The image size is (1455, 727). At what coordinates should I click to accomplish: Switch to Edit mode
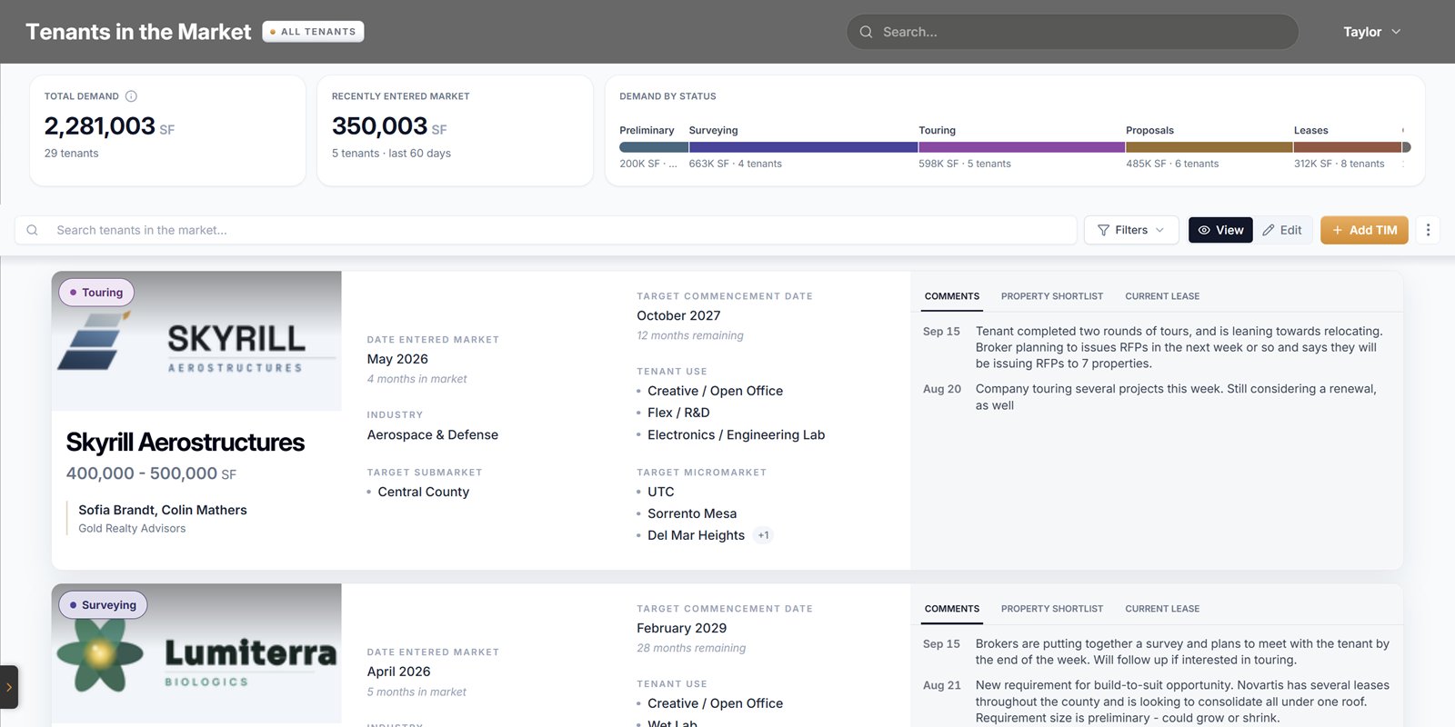[x=1282, y=230]
